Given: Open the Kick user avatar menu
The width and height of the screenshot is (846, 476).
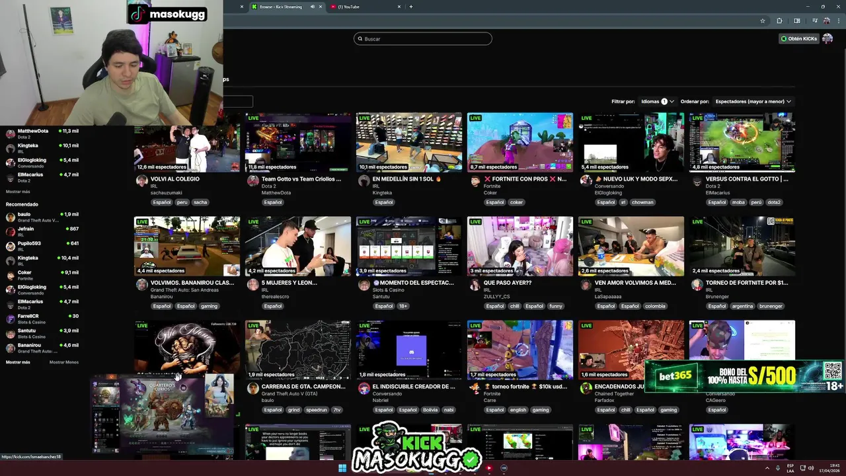Looking at the screenshot, I should coord(827,38).
